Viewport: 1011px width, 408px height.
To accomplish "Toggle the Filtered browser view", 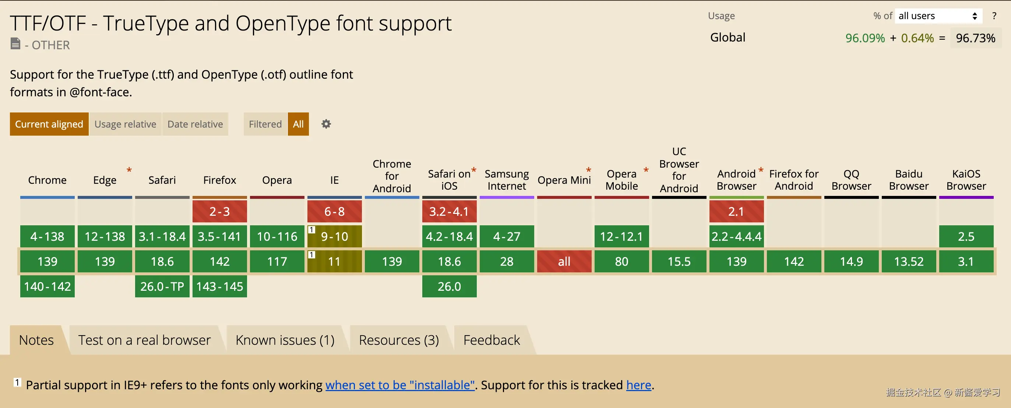I will tap(265, 124).
